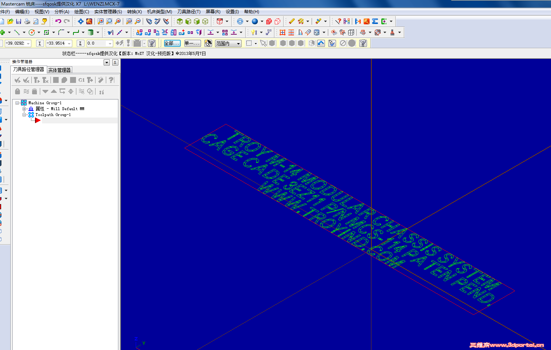Click the padlock lock-operations icon in operations manager
The height and width of the screenshot is (350, 551).
(18, 91)
